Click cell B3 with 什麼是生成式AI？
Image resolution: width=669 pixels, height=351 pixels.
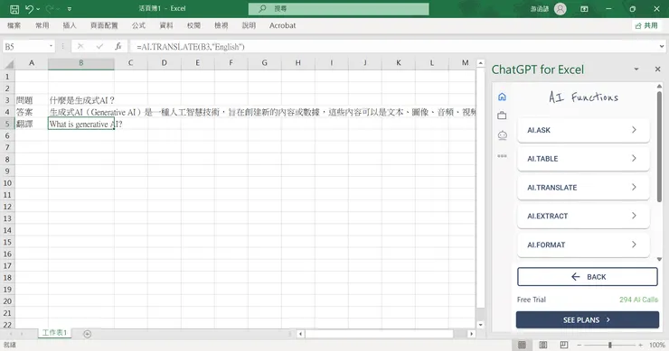[81, 100]
